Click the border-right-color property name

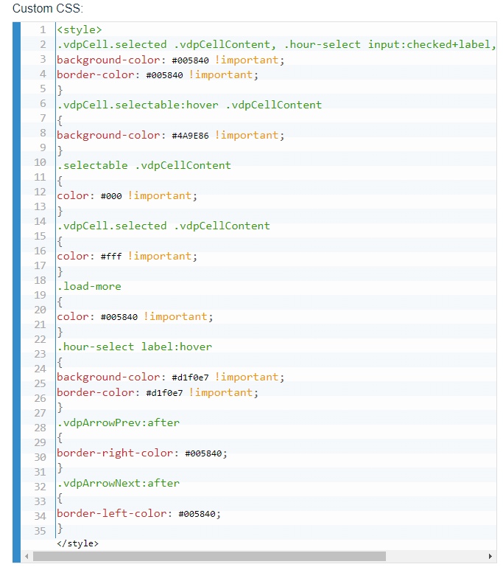(117, 453)
